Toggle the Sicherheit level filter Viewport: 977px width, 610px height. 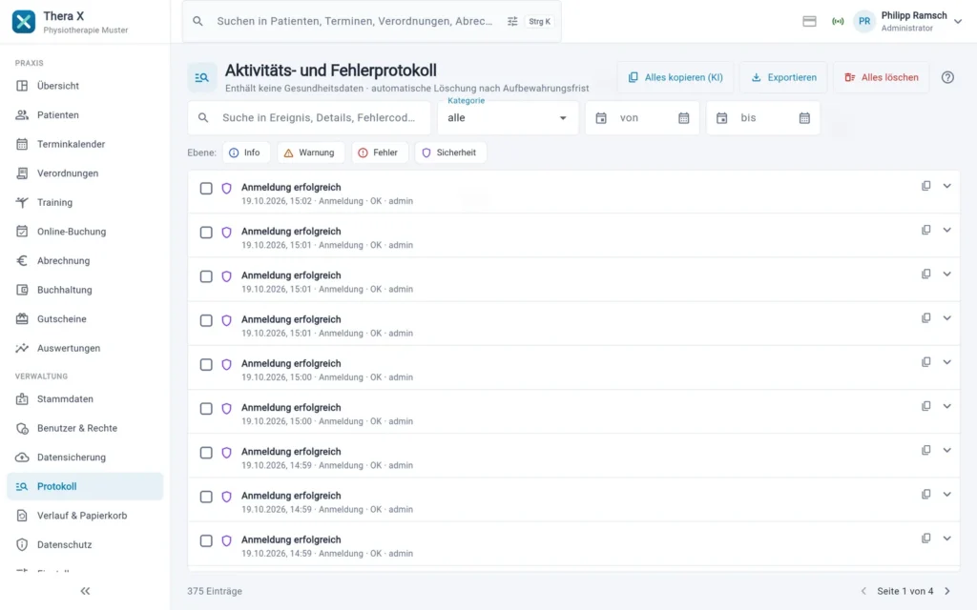450,152
